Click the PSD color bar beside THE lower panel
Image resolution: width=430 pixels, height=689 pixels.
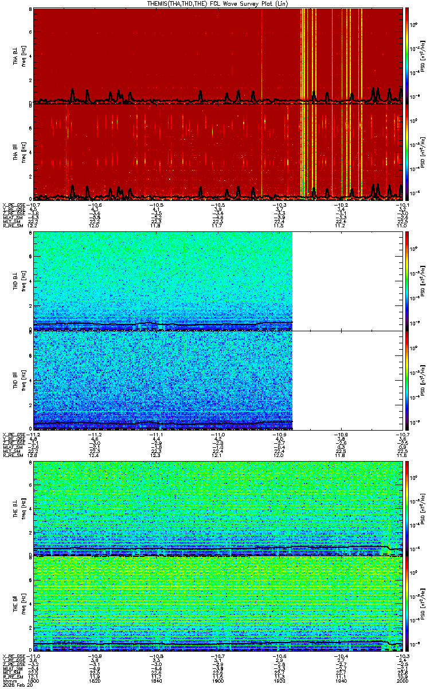[408, 604]
